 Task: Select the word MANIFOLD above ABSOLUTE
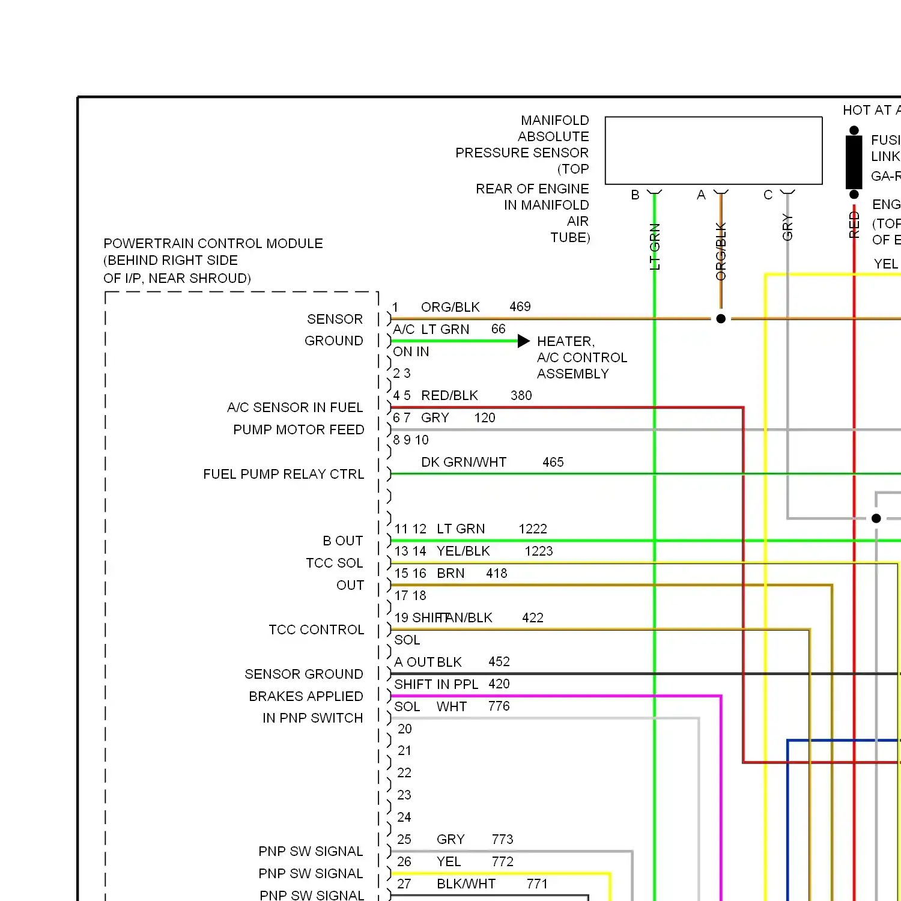point(555,120)
